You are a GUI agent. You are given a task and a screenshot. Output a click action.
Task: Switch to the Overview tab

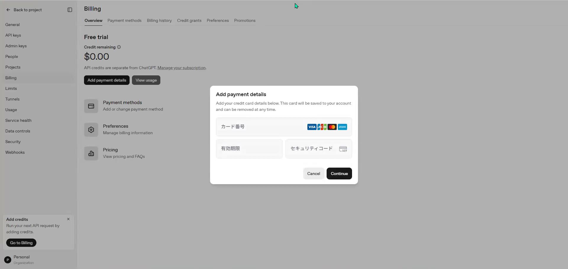[93, 20]
